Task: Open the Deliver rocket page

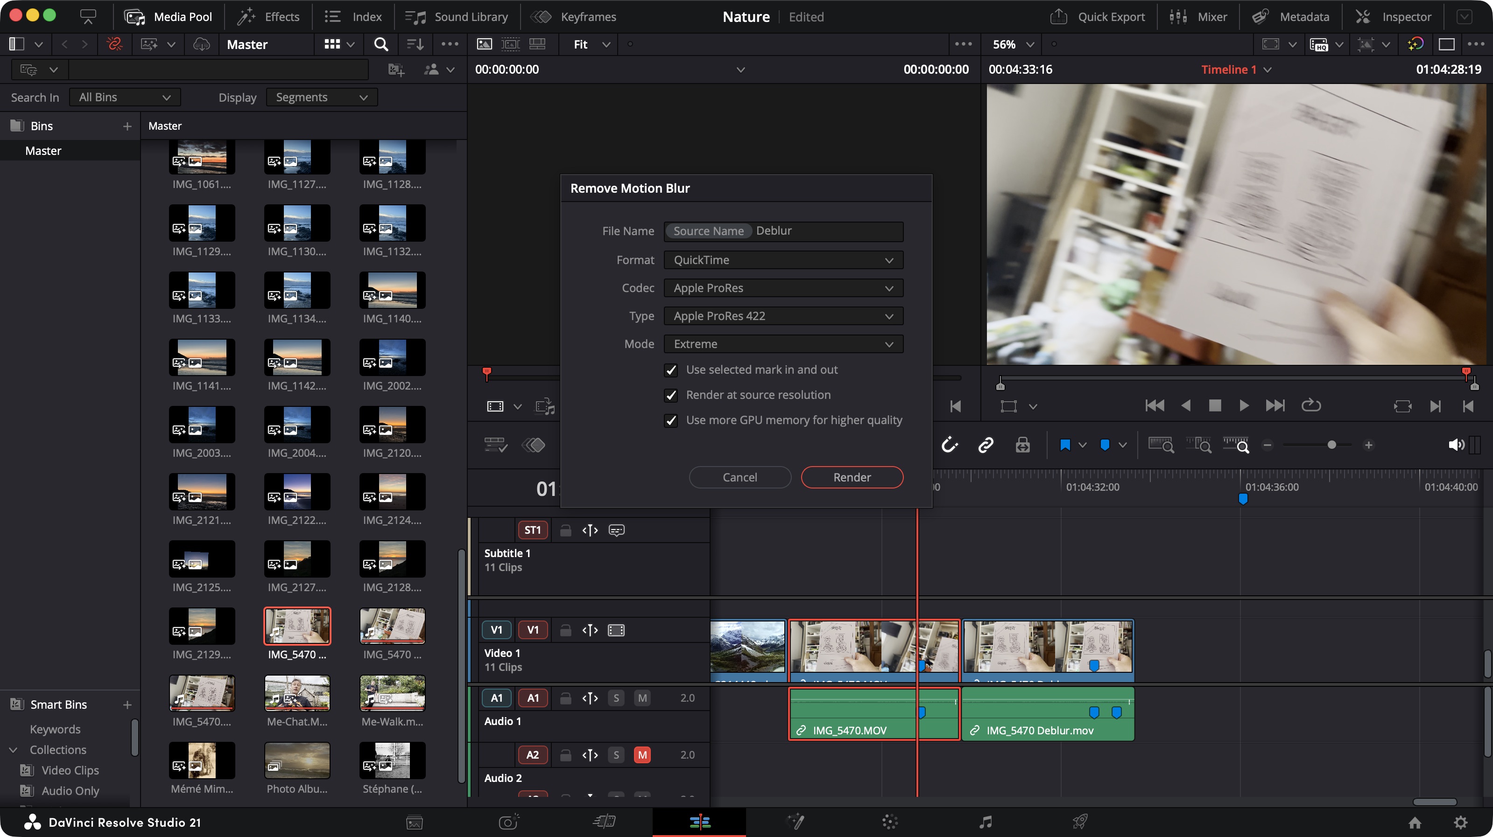Action: [1080, 821]
